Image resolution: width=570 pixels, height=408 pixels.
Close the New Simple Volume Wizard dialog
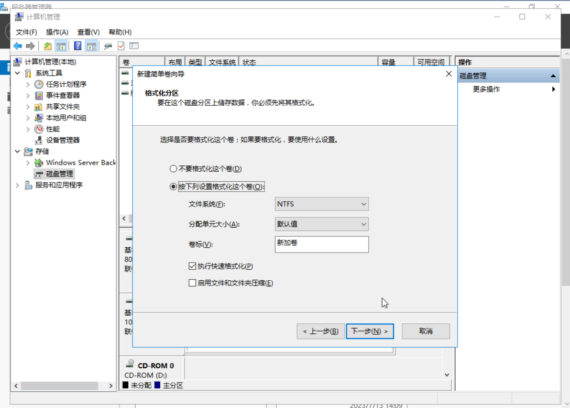coord(449,74)
